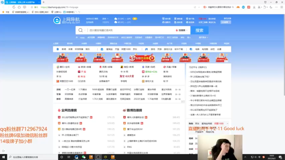Open the QQ邮箱 dropdown at top right
The image size is (285, 160).
point(226,22)
